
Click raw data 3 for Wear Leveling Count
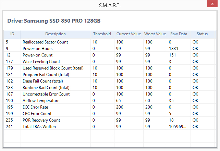pyautogui.click(x=170, y=61)
